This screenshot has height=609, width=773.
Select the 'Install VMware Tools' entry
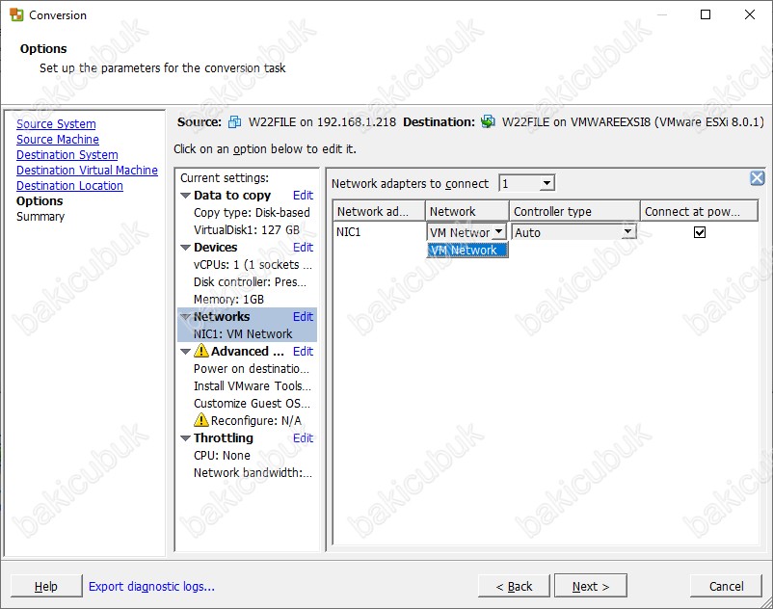pos(253,385)
